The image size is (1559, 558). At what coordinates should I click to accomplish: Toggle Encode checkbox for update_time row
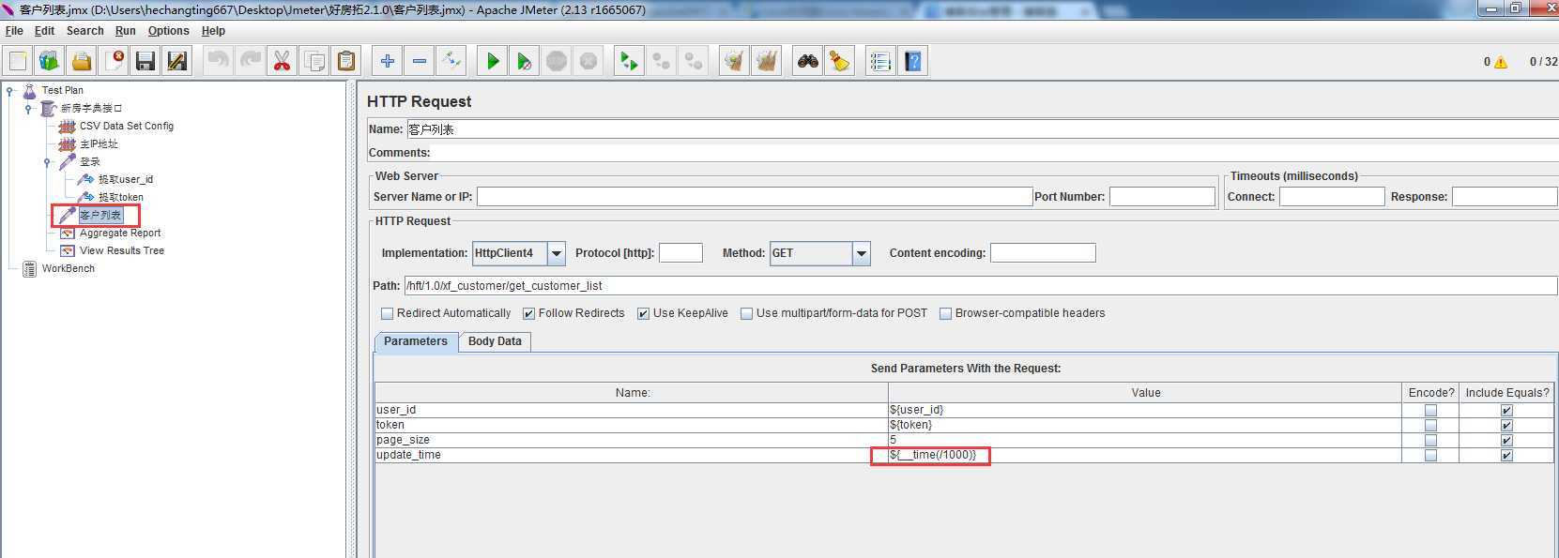1430,455
